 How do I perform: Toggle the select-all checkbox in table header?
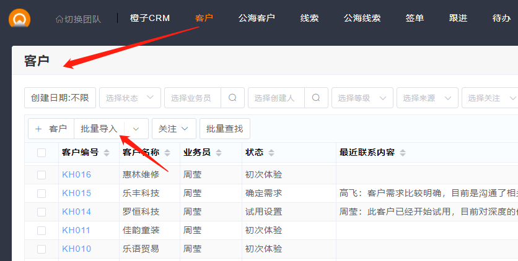[42, 153]
